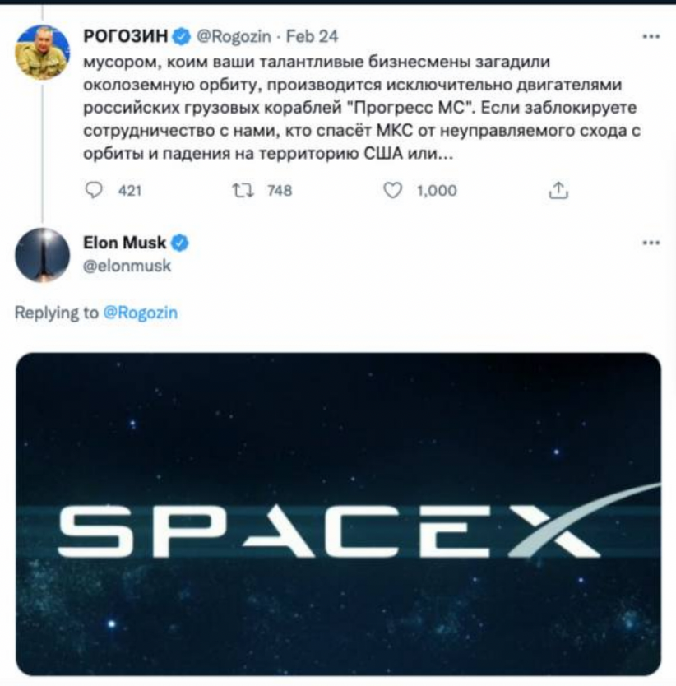Viewport: 676px width, 686px height.
Task: Open the three-dot menu on Musk's reply
Action: point(649,242)
